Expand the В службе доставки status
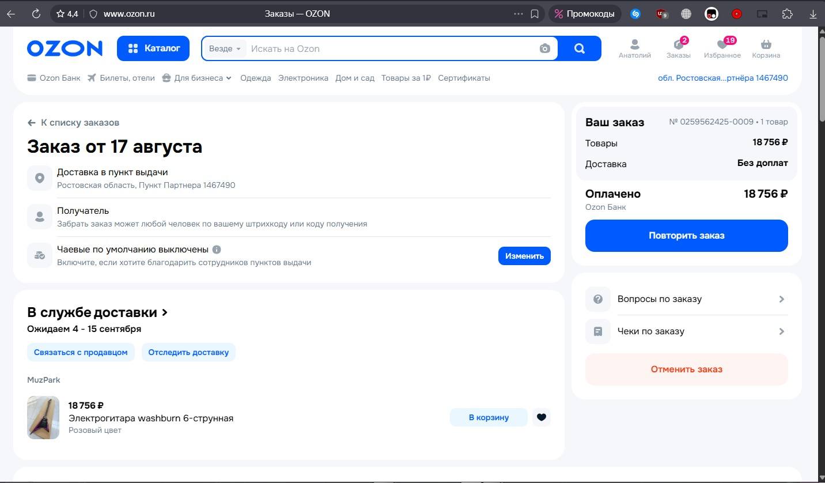Screen dimensions: 825x483 click(97, 312)
